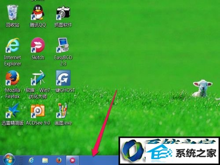This screenshot has height=165, width=220.
Task: Click the taskbar toolbar grip dots
Action: [x=21, y=161]
